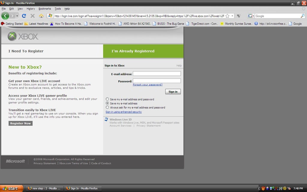
Task: Open the Google search engine selector dropdown
Action: pos(251,16)
